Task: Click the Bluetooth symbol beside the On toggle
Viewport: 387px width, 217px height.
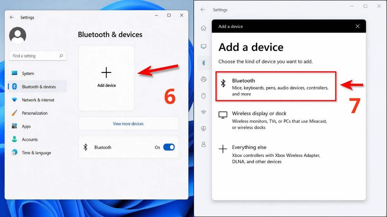Action: click(85, 147)
